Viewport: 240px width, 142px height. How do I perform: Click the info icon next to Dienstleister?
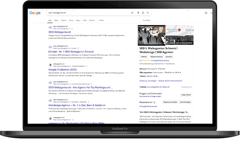pyautogui.click(x=191, y=87)
